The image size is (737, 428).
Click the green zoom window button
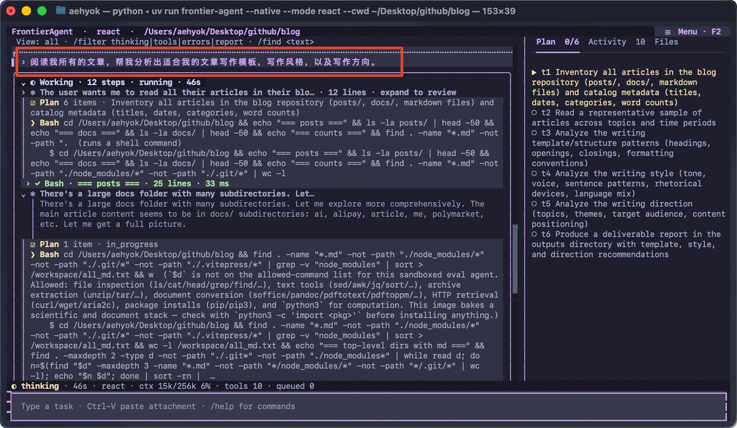(x=42, y=10)
